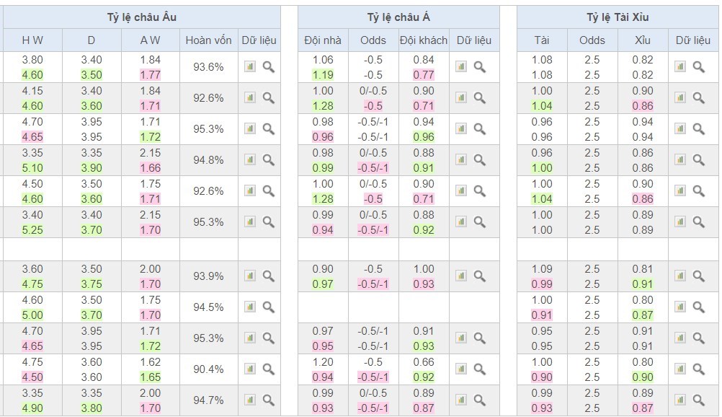Click the Đội nhà column header
This screenshot has width=722, height=417.
323,40
